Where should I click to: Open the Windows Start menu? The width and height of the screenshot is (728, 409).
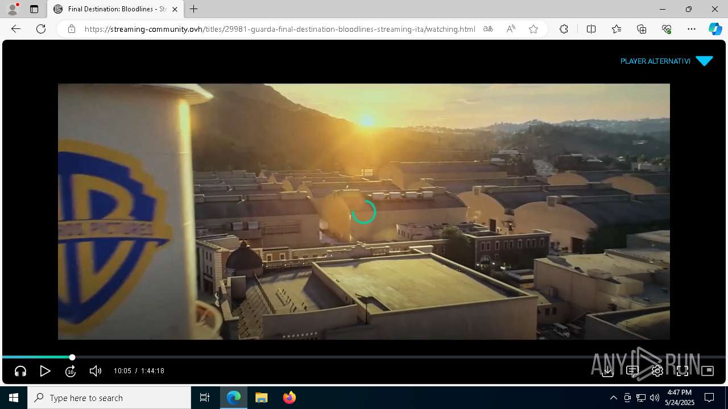tap(14, 398)
